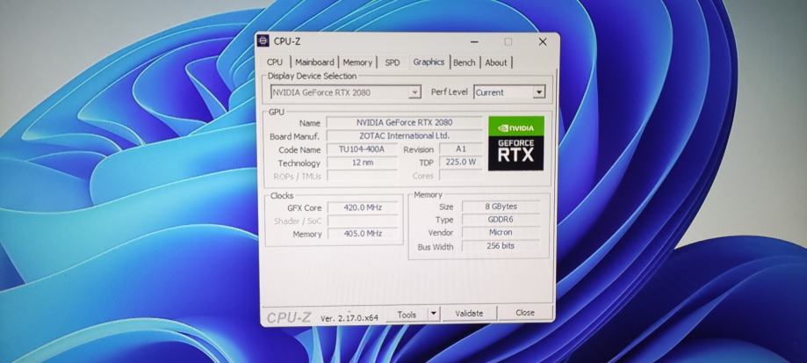Close CPU-Z with the title bar X
The width and height of the screenshot is (807, 363).
coord(543,41)
